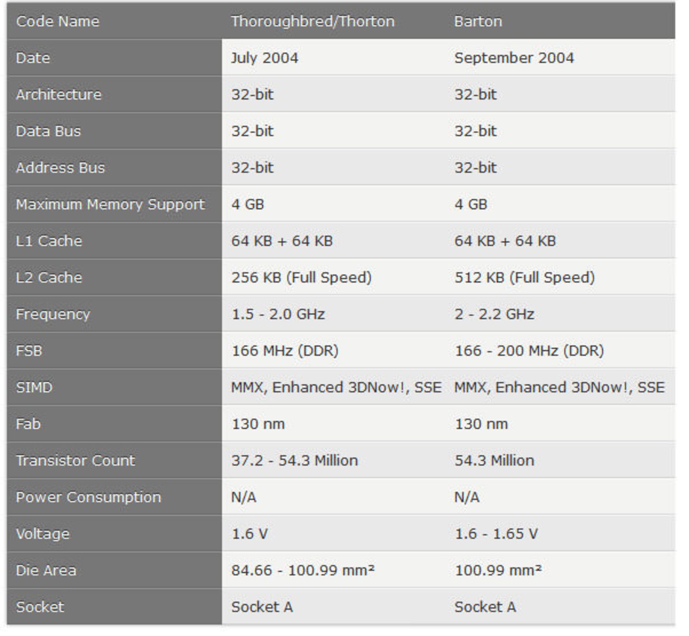The height and width of the screenshot is (636, 689).
Task: Click the "September 2004" date cell
Action: click(514, 58)
